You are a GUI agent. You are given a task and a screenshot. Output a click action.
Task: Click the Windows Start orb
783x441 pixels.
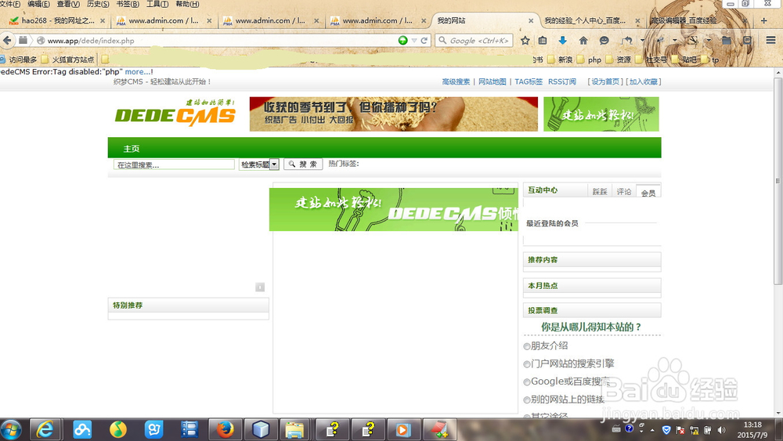(x=11, y=429)
